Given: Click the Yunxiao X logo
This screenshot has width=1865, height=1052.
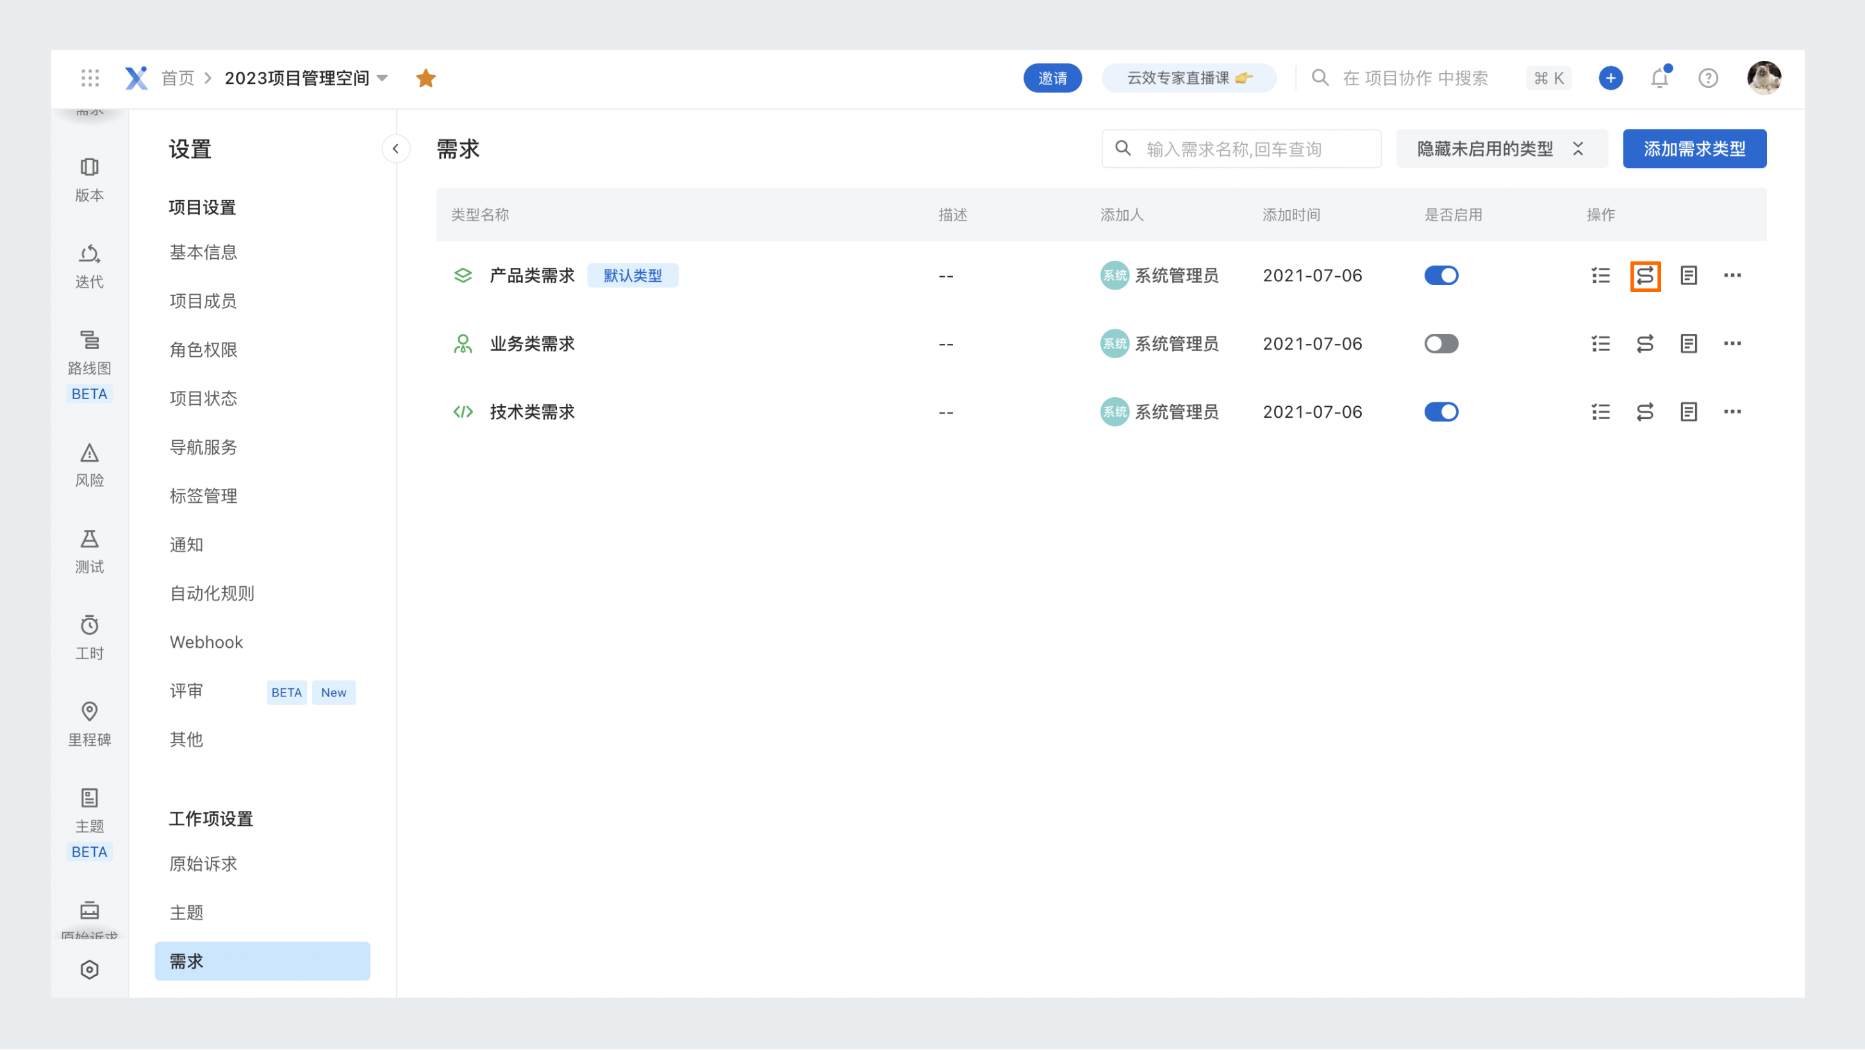Looking at the screenshot, I should coord(136,78).
